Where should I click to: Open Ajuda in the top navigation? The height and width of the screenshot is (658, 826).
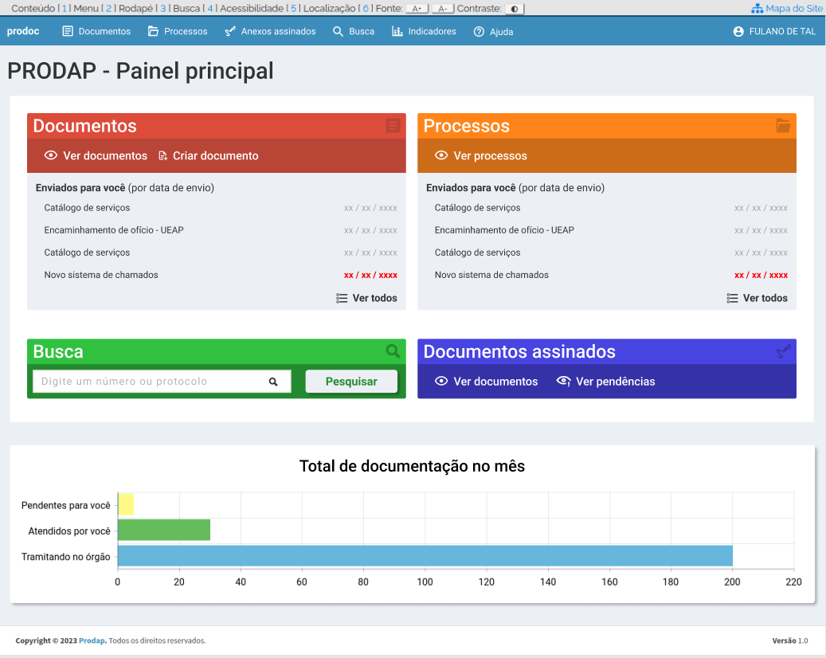[x=493, y=32]
